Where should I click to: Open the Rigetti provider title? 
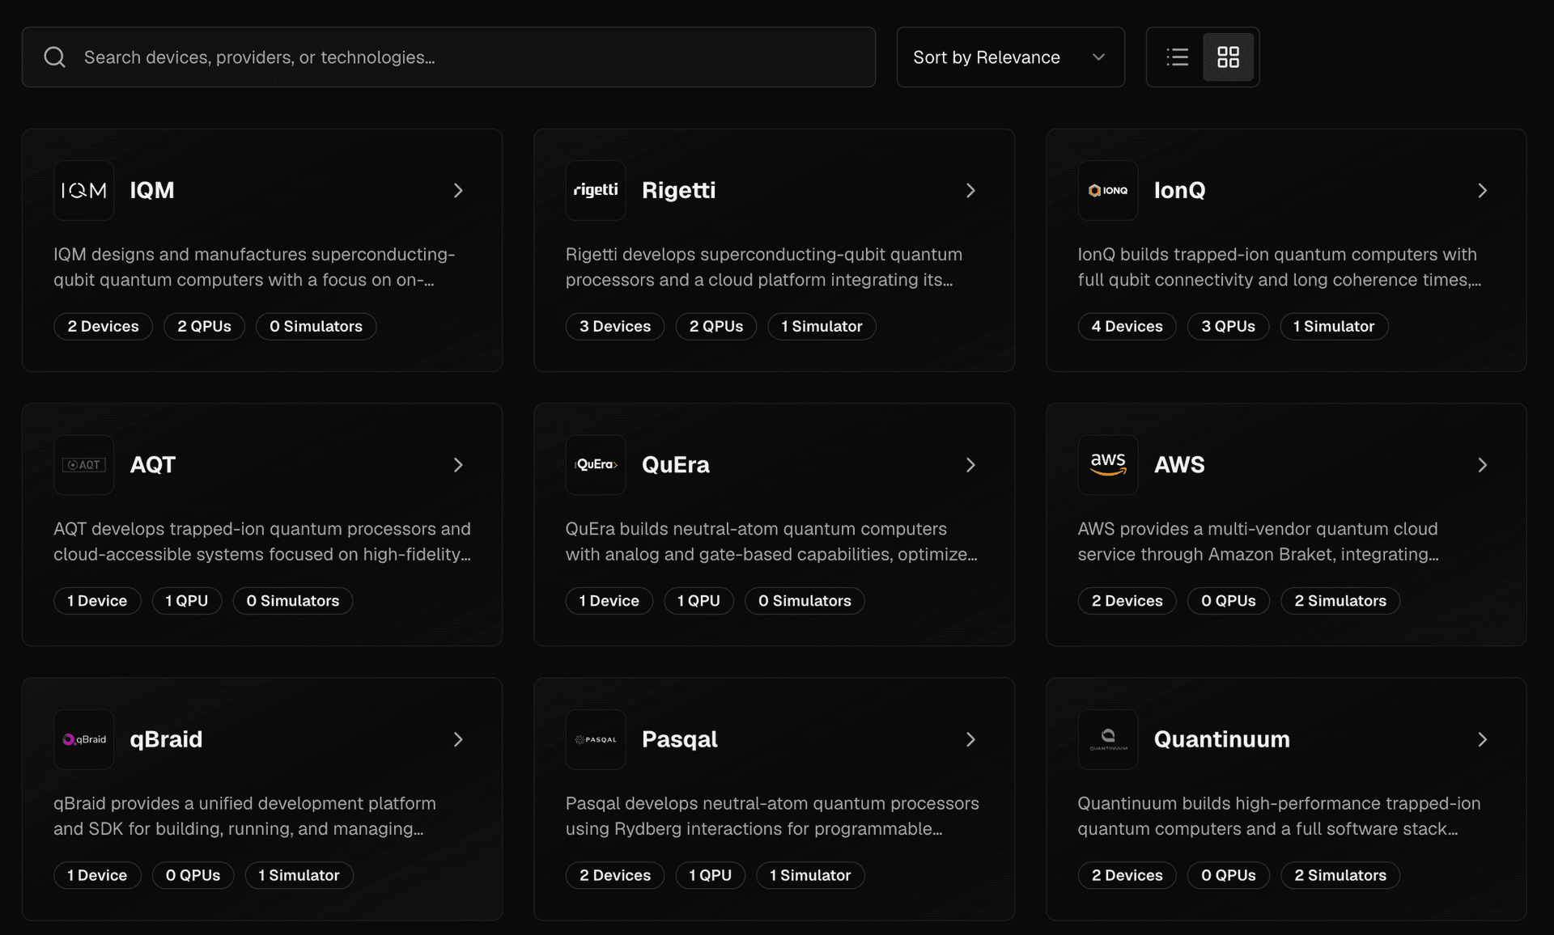click(678, 190)
